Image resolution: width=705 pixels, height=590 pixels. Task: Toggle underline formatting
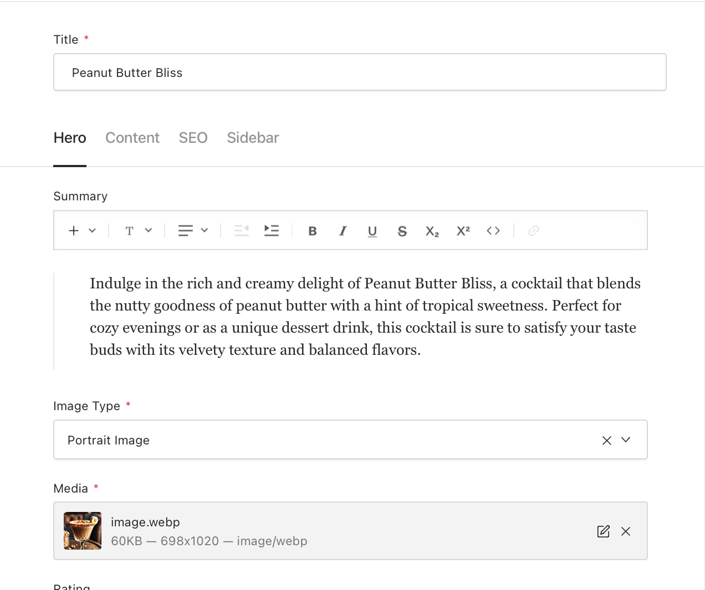pos(372,231)
